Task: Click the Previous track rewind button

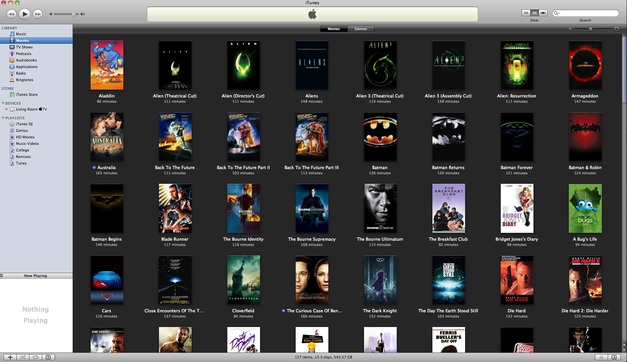Action: click(11, 14)
